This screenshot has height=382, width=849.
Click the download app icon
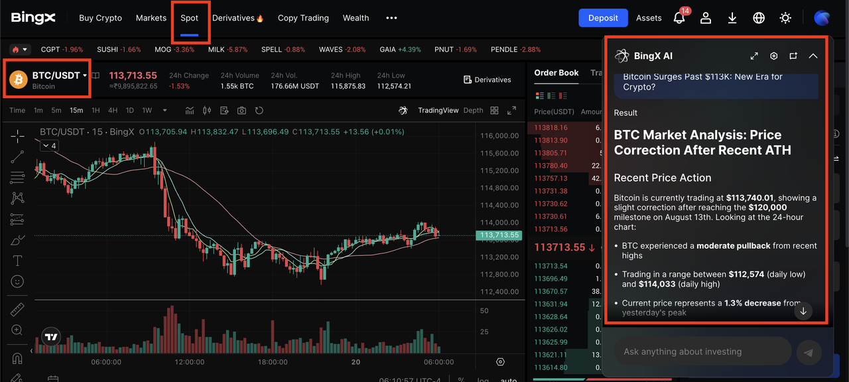(732, 18)
